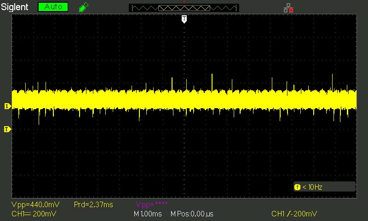Select the Prd=2.37ms period measurement
The image size is (368, 221).
pyautogui.click(x=93, y=204)
